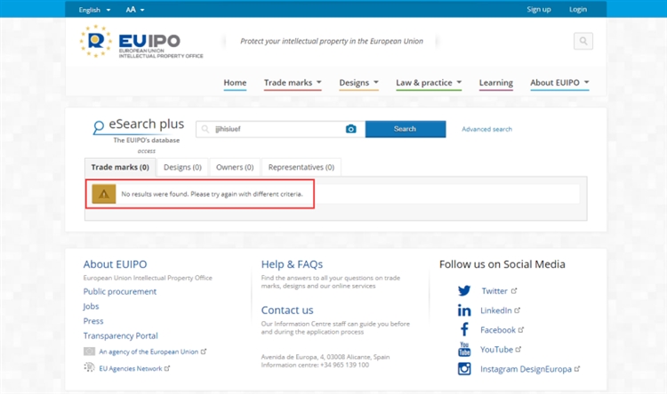Screen dimensions: 667x394
Task: Open the LinkedIn text link
Action: click(496, 311)
